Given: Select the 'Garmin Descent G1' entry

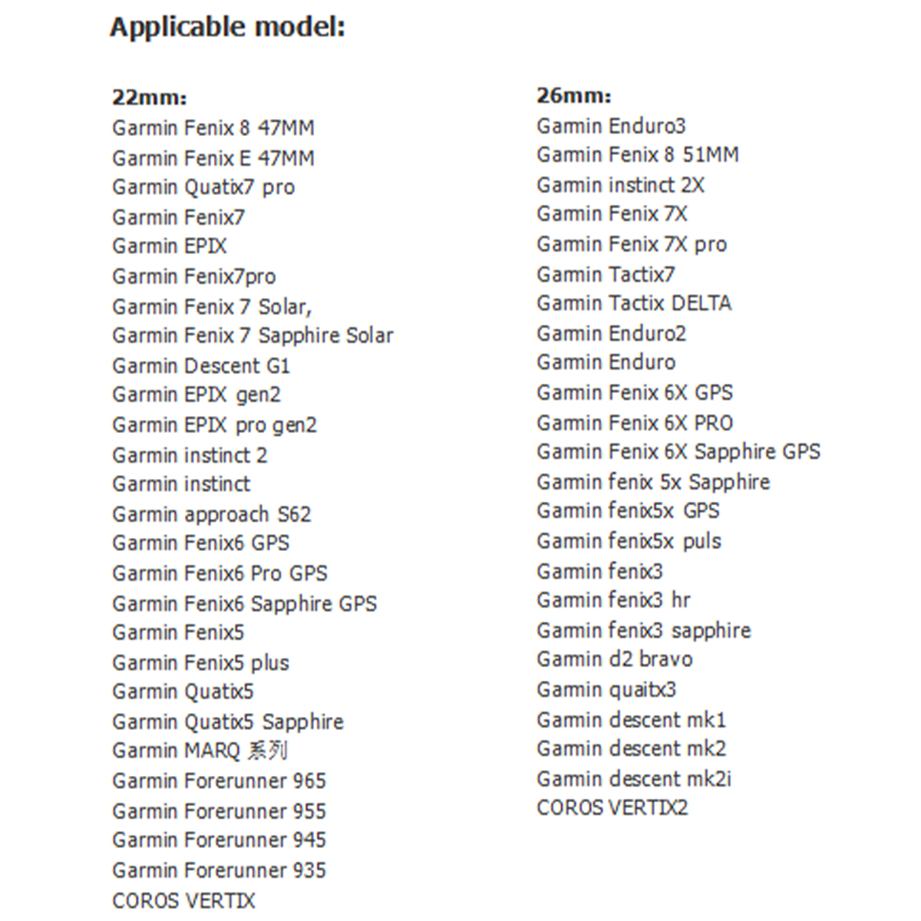Looking at the screenshot, I should click(201, 365).
